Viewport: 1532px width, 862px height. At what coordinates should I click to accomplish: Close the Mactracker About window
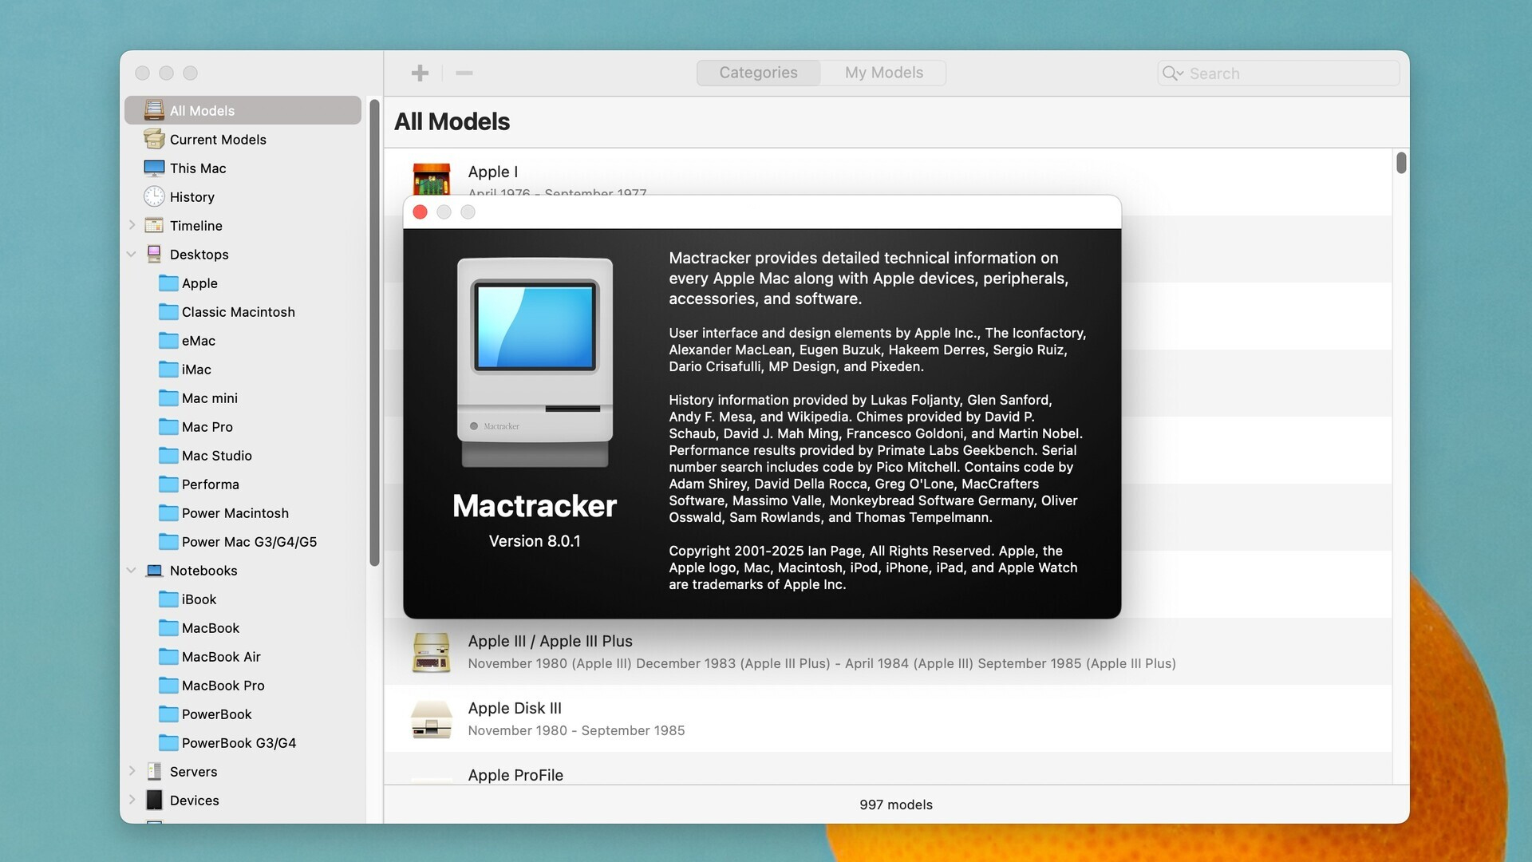point(421,212)
